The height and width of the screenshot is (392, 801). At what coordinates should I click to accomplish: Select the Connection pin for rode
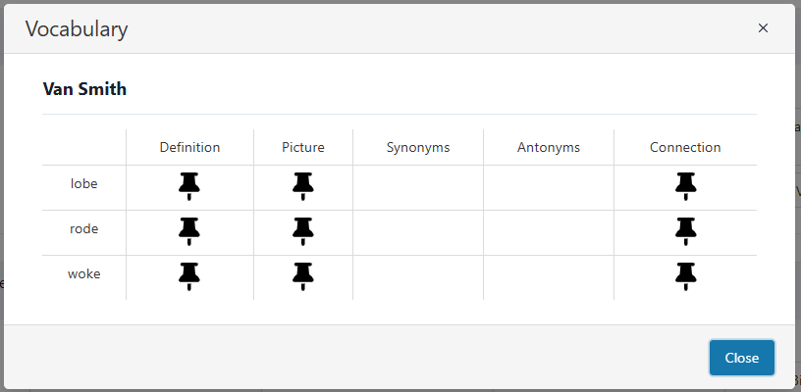click(685, 231)
